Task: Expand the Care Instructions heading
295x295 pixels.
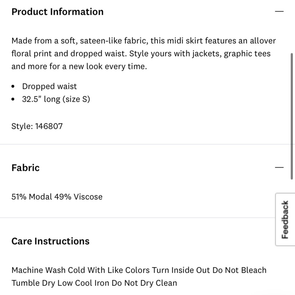Action: point(50,241)
